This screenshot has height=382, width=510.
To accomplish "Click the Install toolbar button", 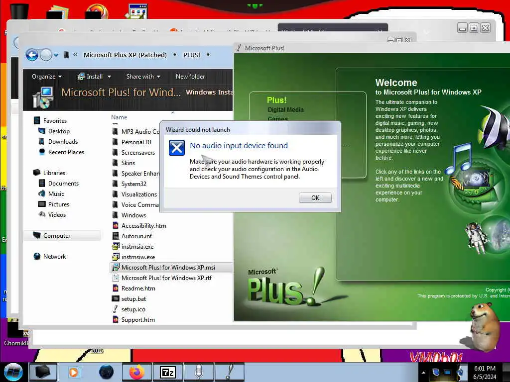I will click(x=90, y=77).
